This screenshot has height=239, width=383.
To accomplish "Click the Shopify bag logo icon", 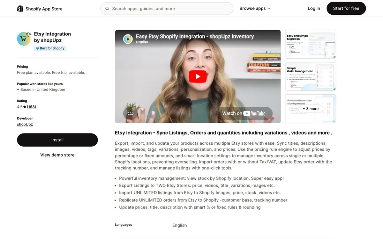I will (20, 9).
